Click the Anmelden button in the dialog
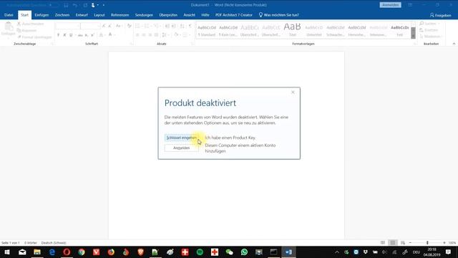The width and height of the screenshot is (458, 258). [x=181, y=148]
